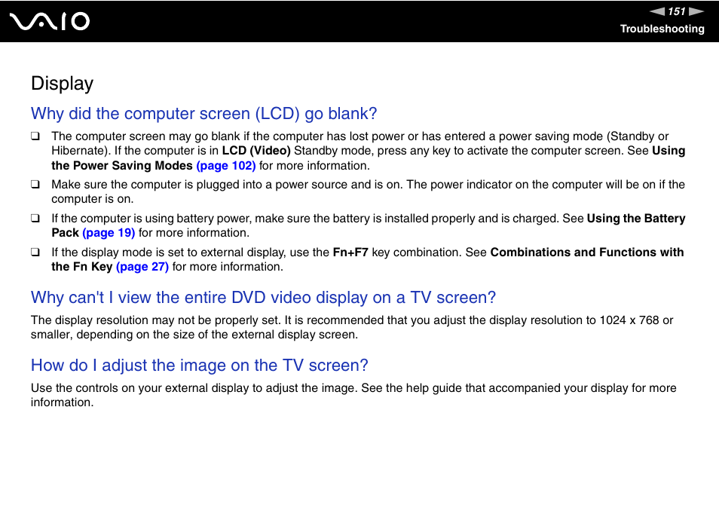Screen dimensions: 719x508
Task: Click the bullet for 'Make sure the computer is plugged'
Action: coord(35,185)
